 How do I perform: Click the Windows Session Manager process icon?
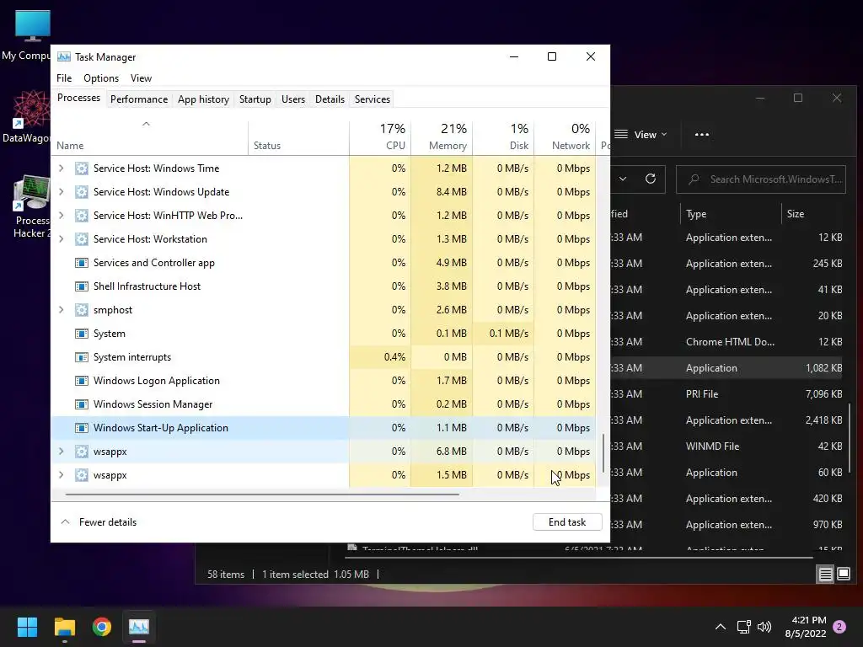point(82,404)
